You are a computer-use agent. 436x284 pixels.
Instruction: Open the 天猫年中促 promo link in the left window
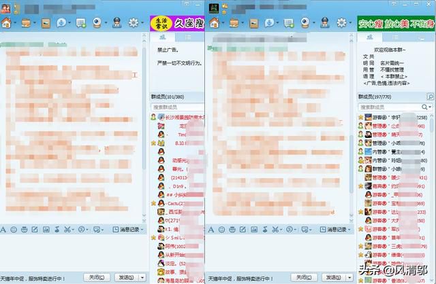(33, 279)
